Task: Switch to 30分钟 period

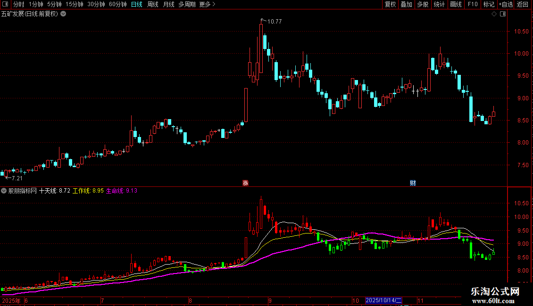Action: (x=96, y=4)
